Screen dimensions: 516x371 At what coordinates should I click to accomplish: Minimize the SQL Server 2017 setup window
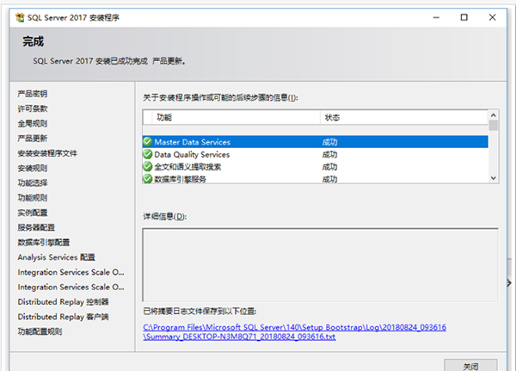[x=436, y=17]
